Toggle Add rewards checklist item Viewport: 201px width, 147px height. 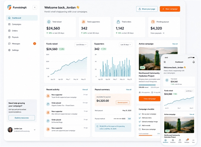click(140, 126)
